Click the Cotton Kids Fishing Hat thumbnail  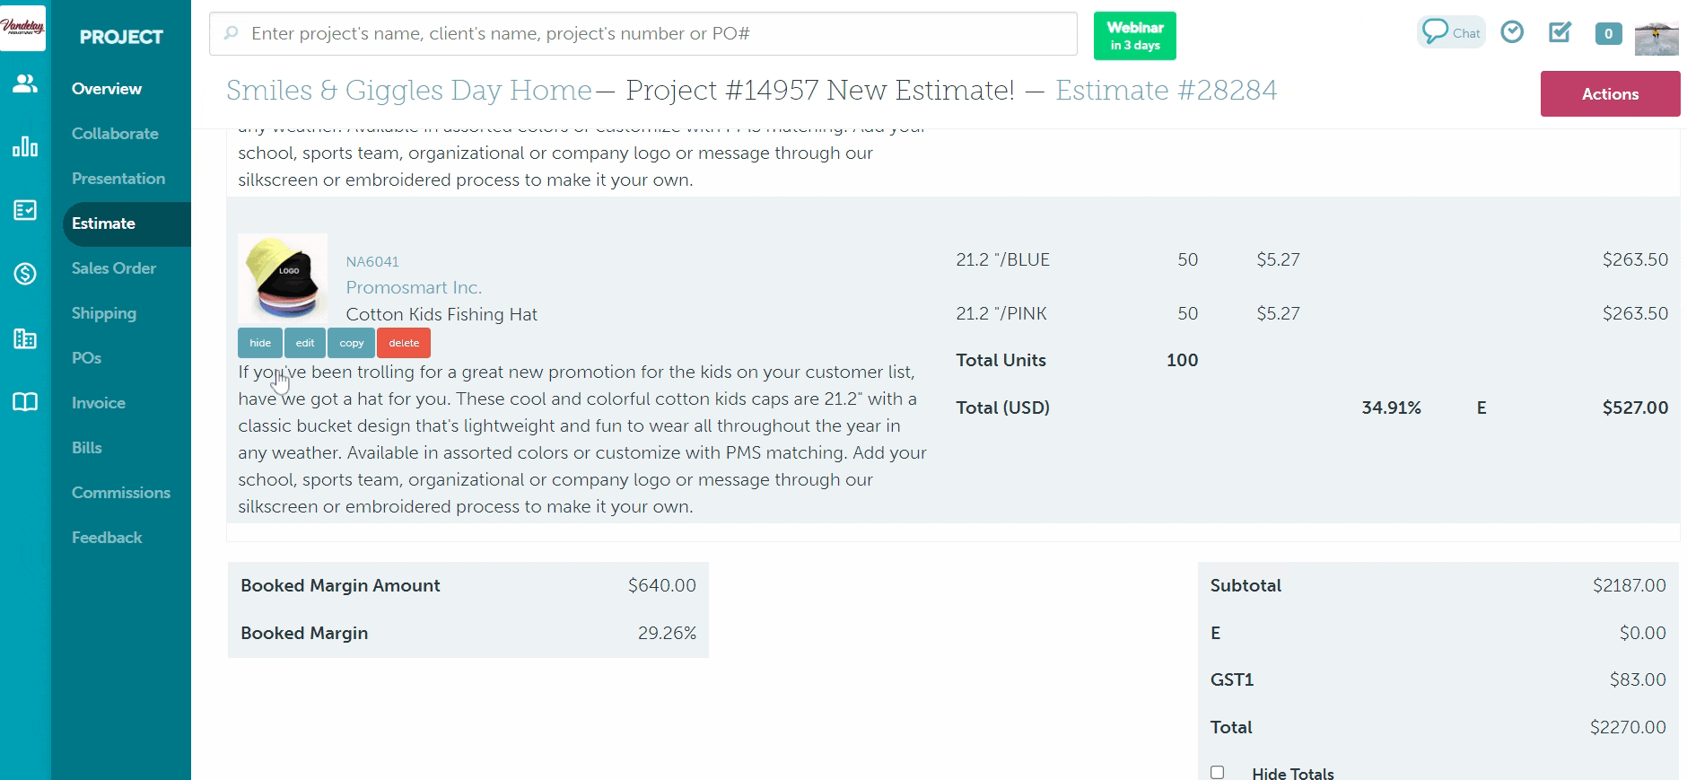point(283,277)
